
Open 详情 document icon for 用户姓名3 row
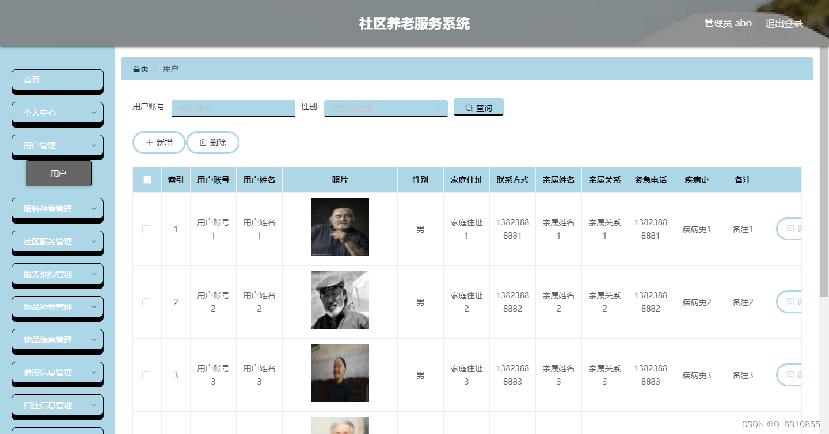pyautogui.click(x=792, y=375)
